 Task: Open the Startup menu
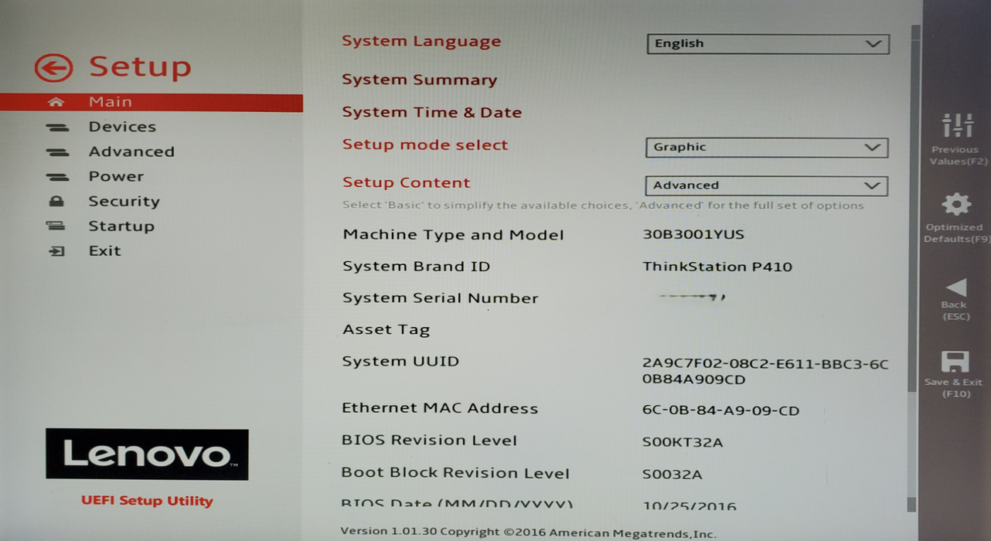(121, 226)
